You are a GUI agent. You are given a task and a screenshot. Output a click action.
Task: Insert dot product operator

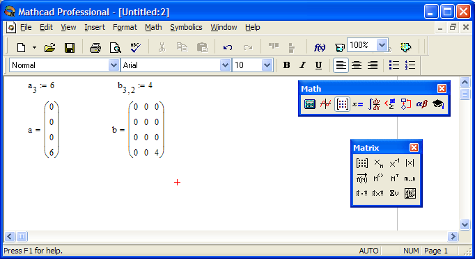pos(362,194)
